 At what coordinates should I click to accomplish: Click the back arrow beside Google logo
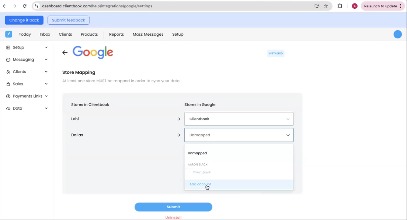tap(65, 53)
